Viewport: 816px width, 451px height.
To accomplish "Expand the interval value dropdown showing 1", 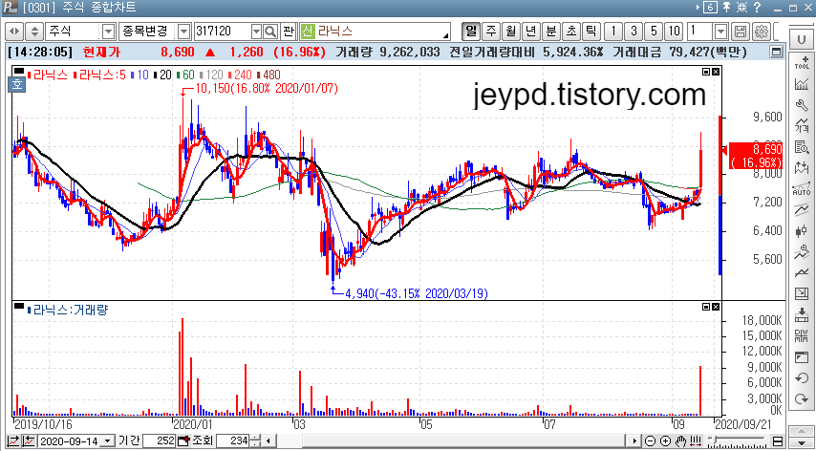I will coord(720,32).
